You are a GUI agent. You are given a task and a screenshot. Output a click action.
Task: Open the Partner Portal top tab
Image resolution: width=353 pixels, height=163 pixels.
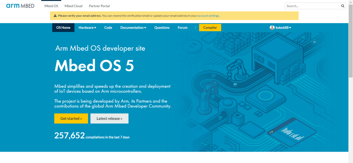[99, 6]
